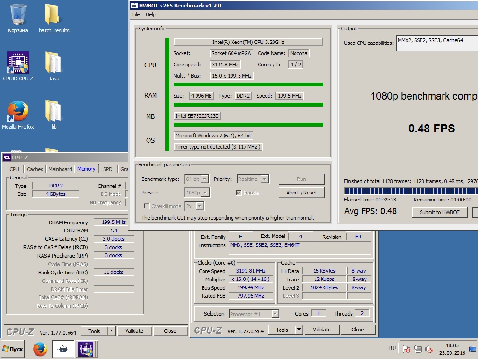Click the RU language indicator

tap(392, 348)
